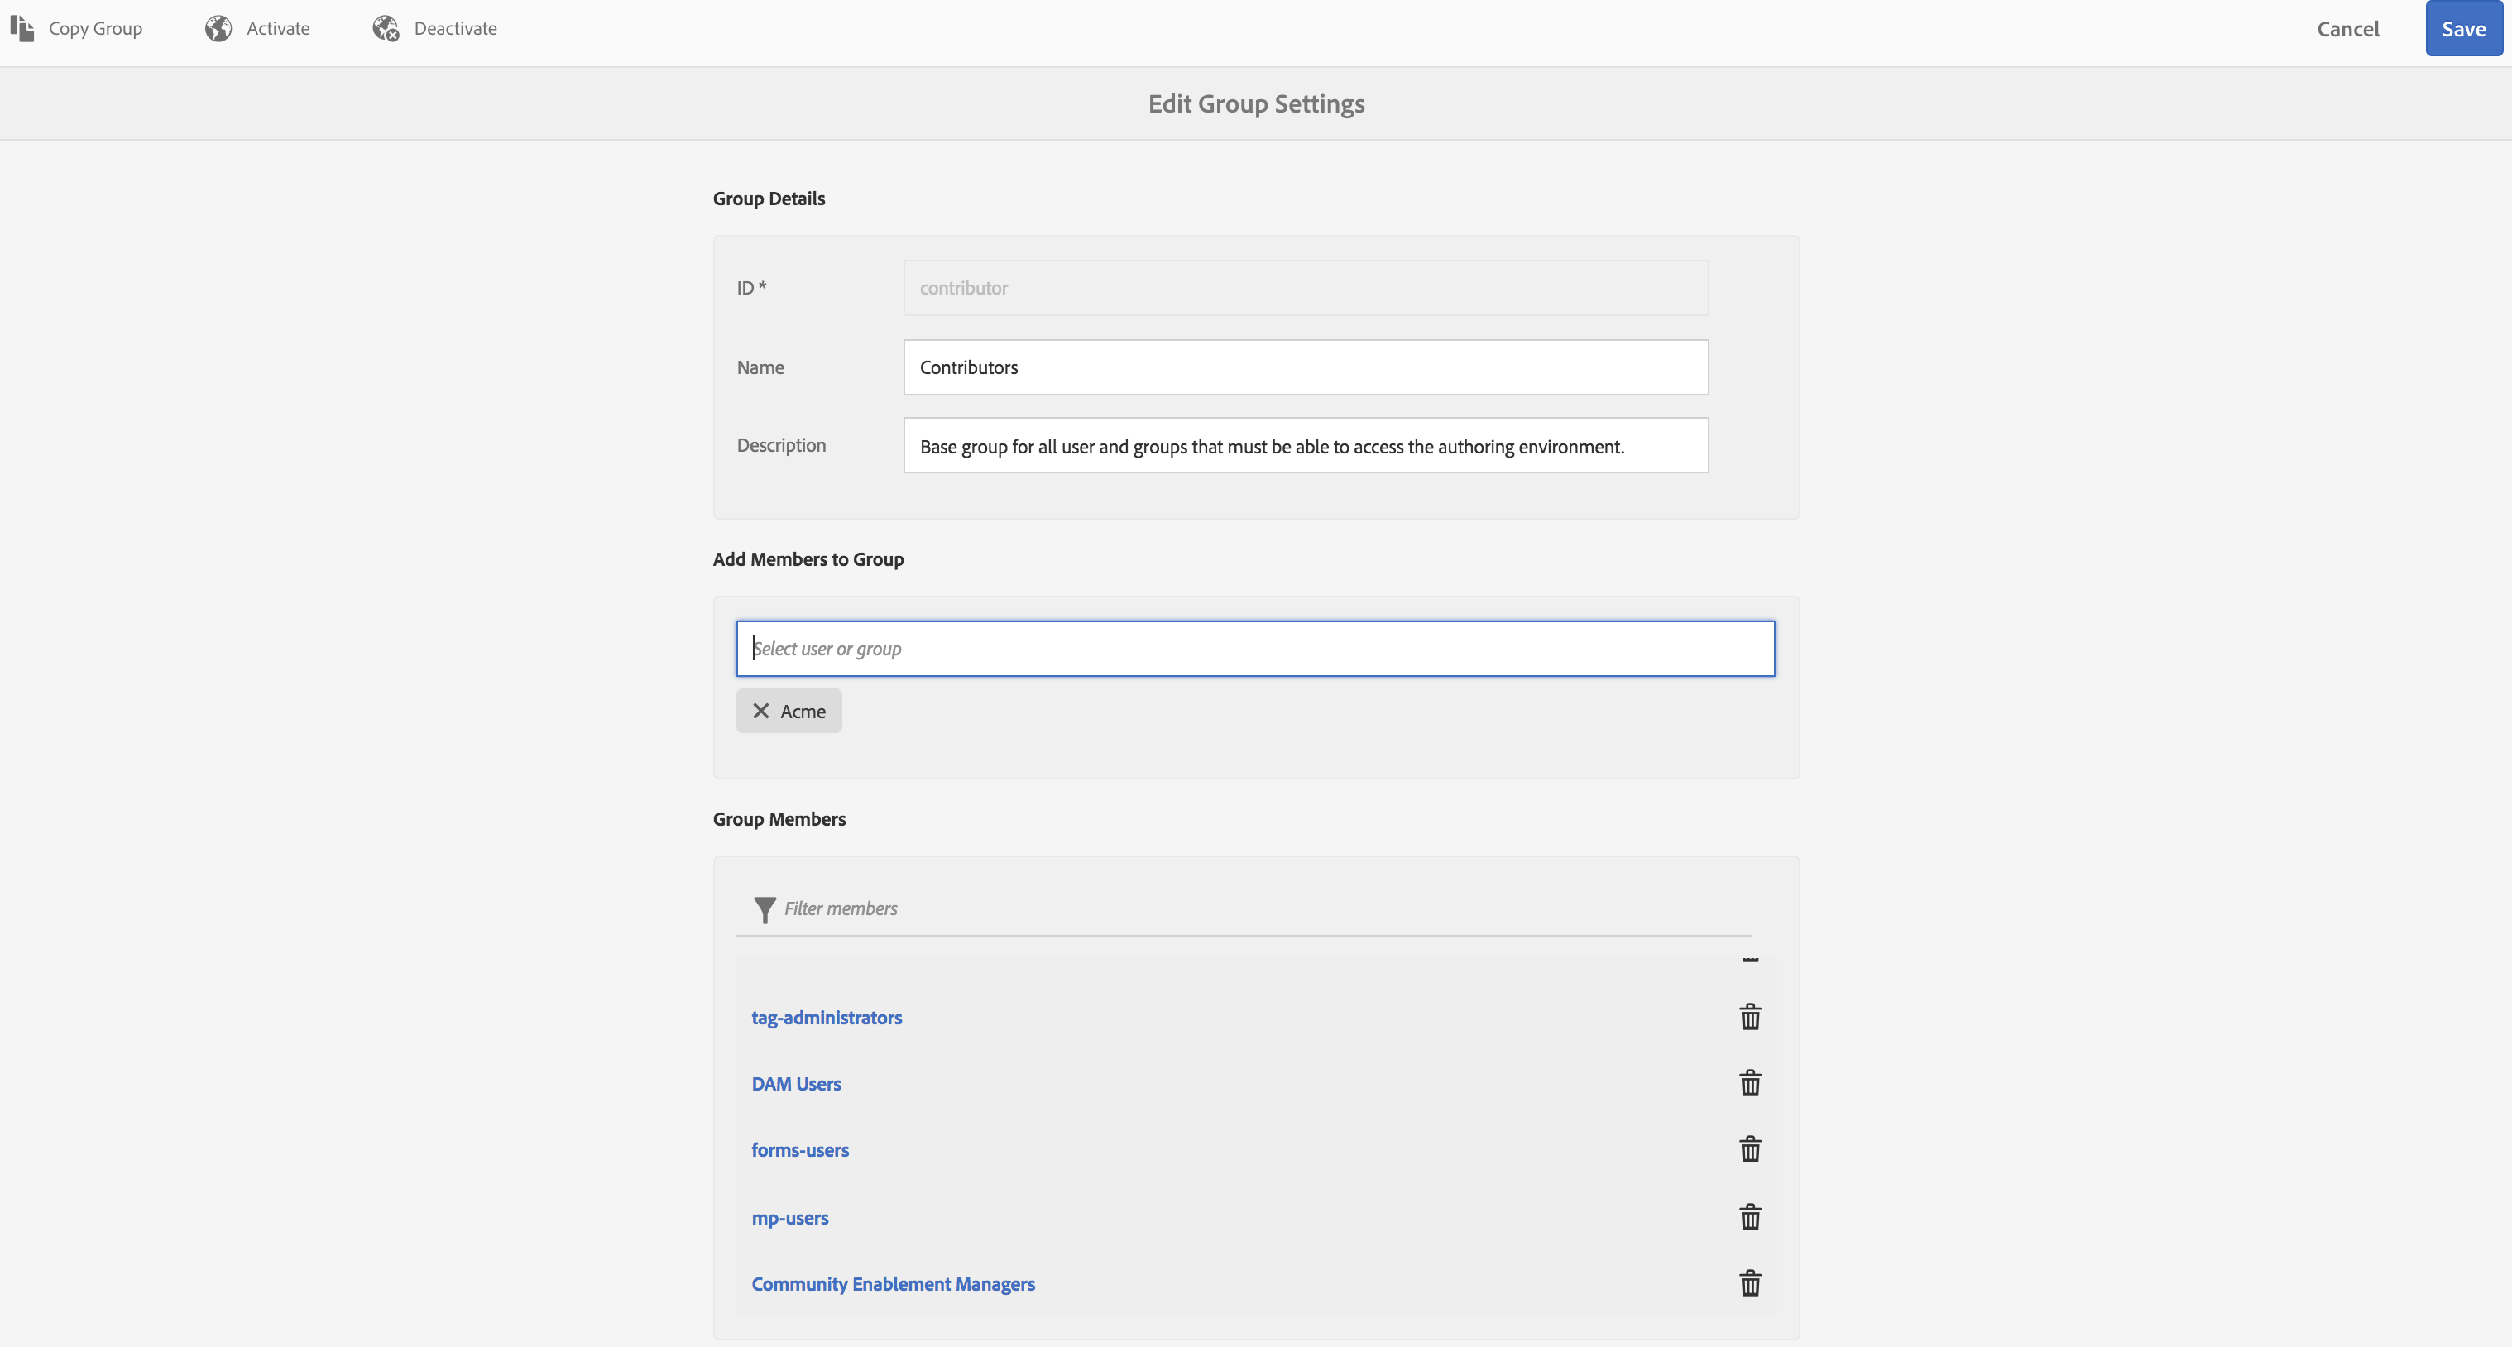The height and width of the screenshot is (1347, 2512).
Task: Open the Community Enablement Managers link
Action: tap(892, 1283)
